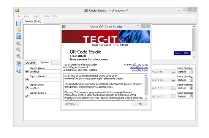Adjust the Caption Below Letter Spacing stepper
Screen dimensions: 209x138
click(191, 88)
